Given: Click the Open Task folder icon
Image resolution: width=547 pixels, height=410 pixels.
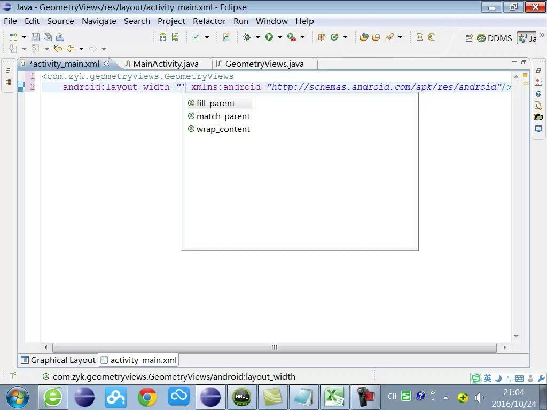Looking at the screenshot, I should tap(377, 37).
